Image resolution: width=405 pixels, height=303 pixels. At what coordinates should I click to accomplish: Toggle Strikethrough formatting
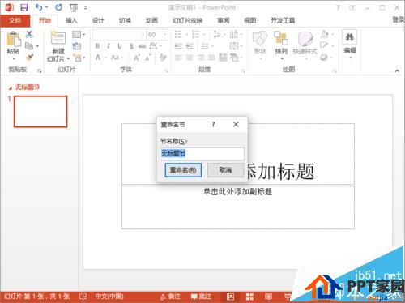click(142, 46)
